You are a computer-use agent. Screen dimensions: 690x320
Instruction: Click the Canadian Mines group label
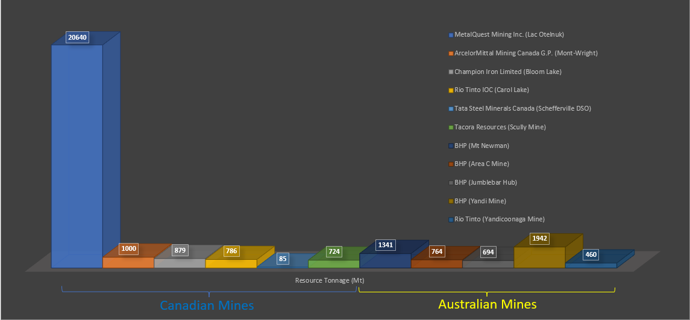pos(207,305)
